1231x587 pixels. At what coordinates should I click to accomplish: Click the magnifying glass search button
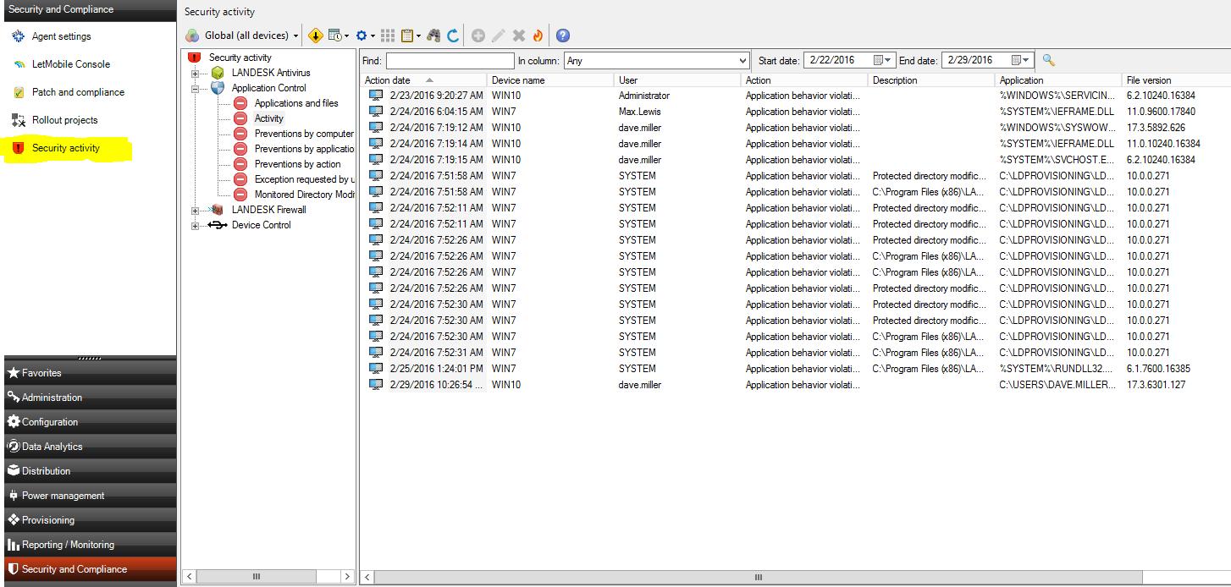click(x=1048, y=60)
